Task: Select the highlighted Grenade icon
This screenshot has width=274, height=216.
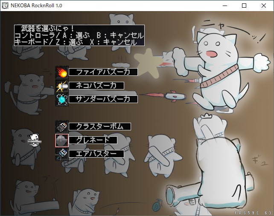Action: [x=62, y=140]
